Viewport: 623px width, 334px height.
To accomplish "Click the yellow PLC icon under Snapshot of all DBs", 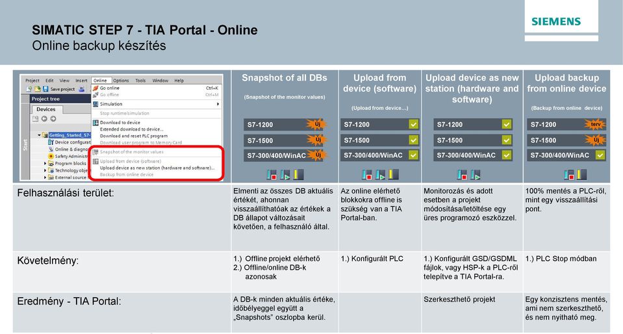I will tap(298, 174).
